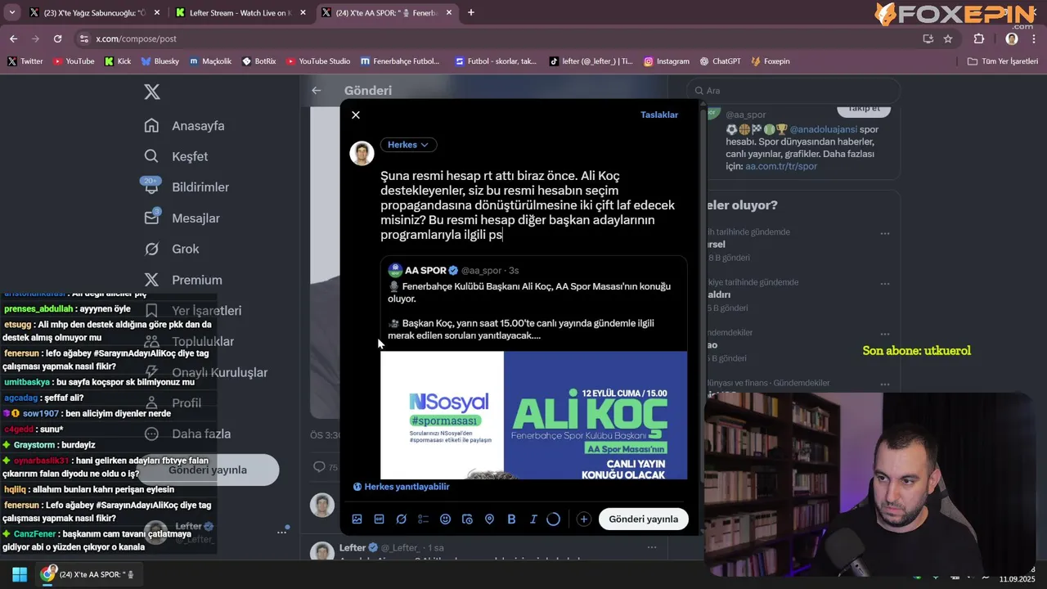Go to Anasayfa in sidebar
1047x589 pixels.
pyautogui.click(x=185, y=126)
